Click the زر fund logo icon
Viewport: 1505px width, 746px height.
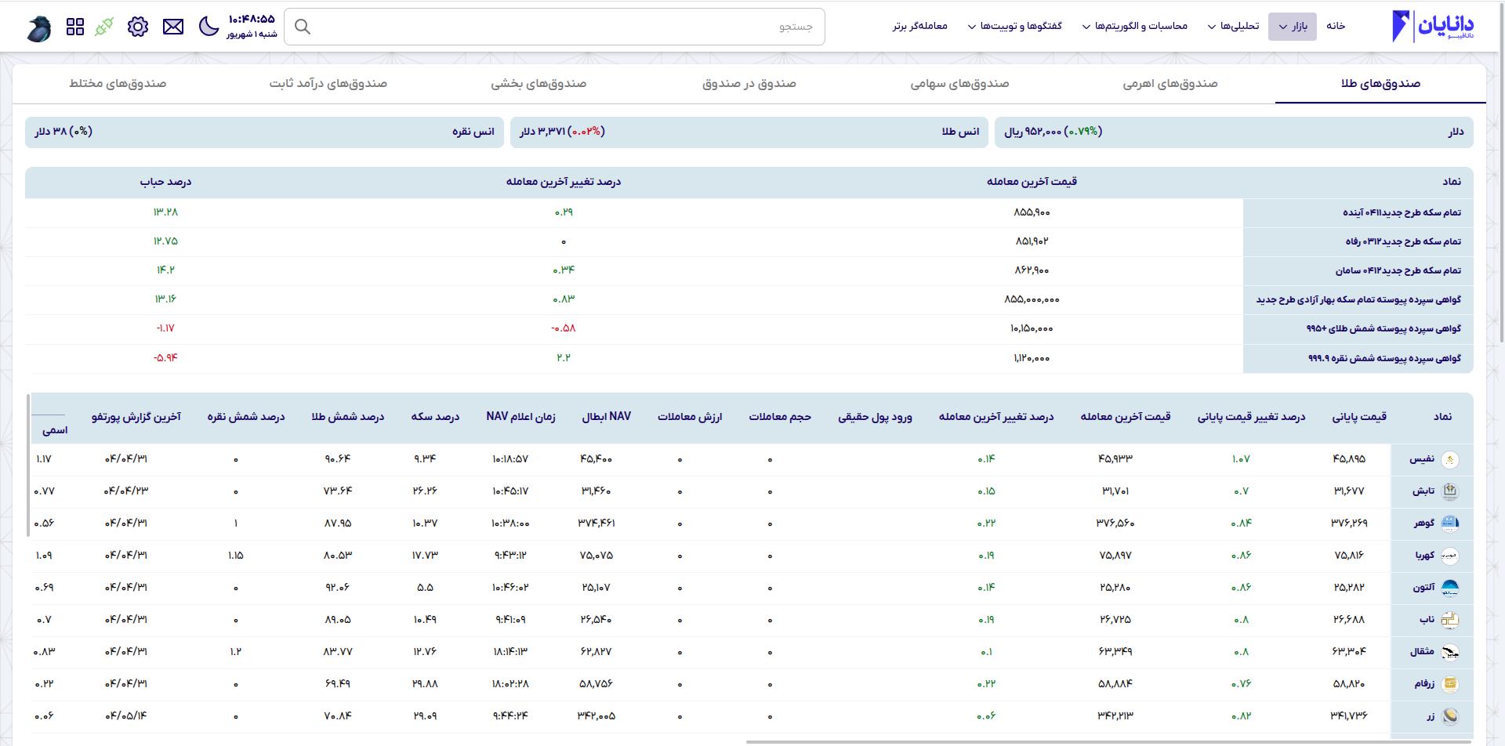[1450, 716]
